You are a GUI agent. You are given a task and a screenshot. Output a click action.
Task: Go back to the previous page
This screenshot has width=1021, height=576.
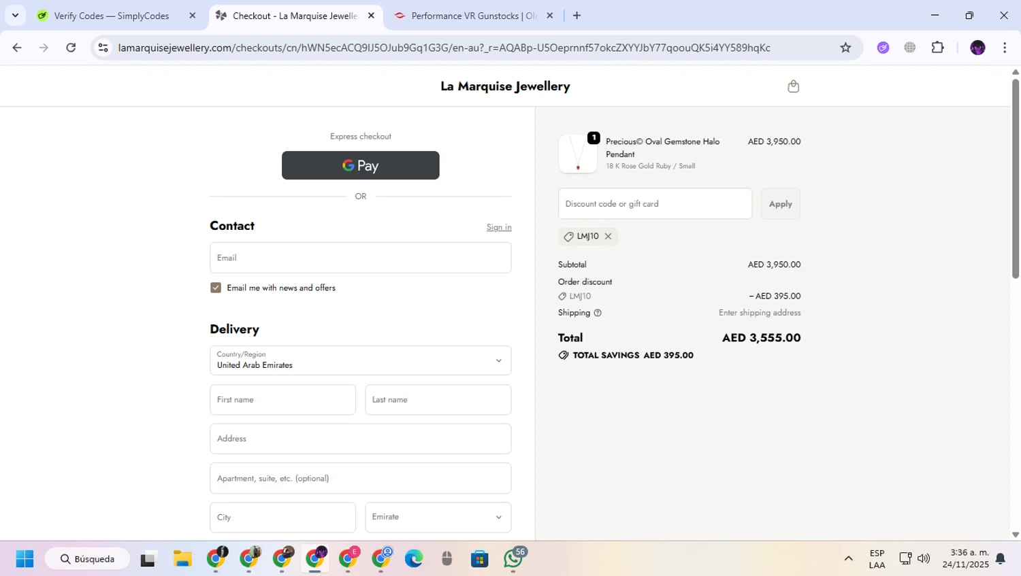(x=17, y=48)
